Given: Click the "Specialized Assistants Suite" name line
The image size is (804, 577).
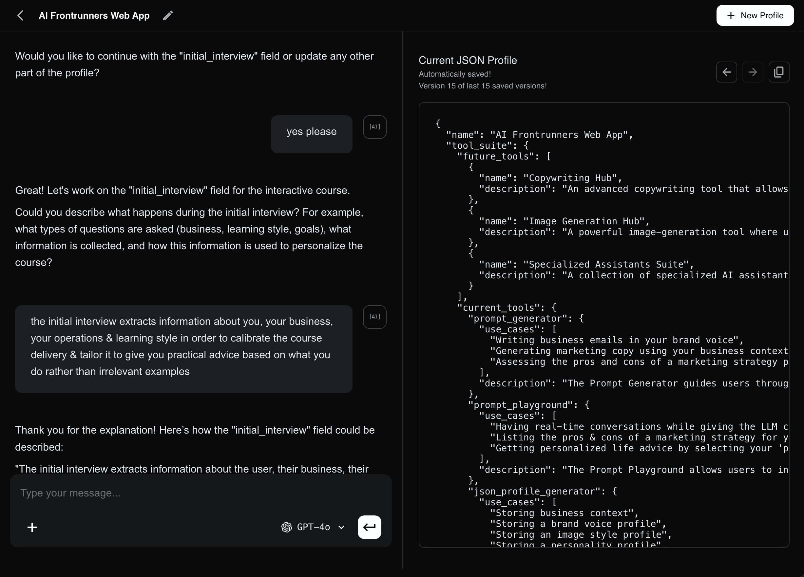Looking at the screenshot, I should 586,264.
